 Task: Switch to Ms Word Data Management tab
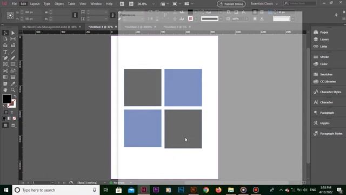(x=49, y=27)
